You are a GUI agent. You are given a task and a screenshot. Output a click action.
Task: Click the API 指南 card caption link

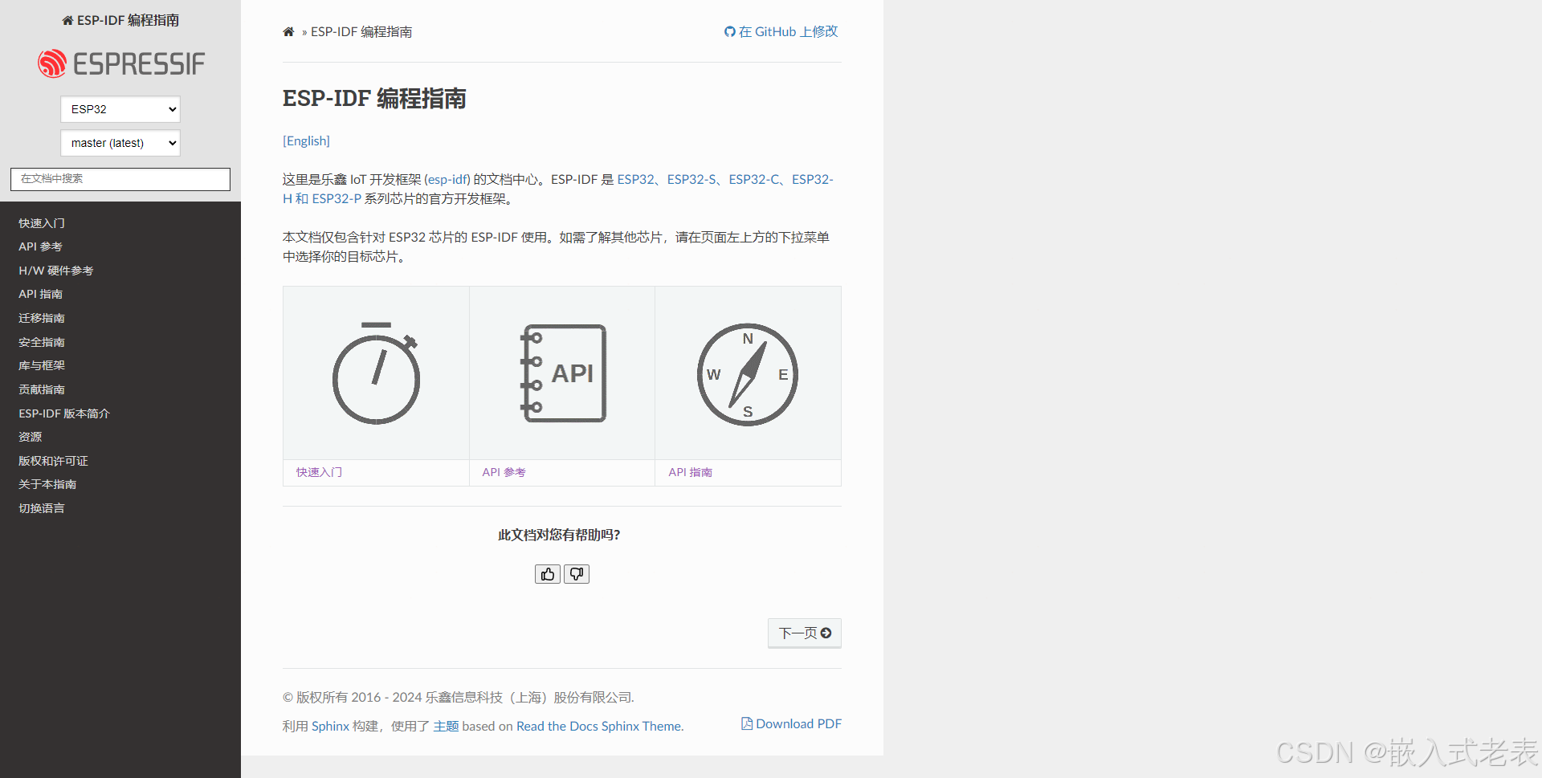[x=690, y=472]
